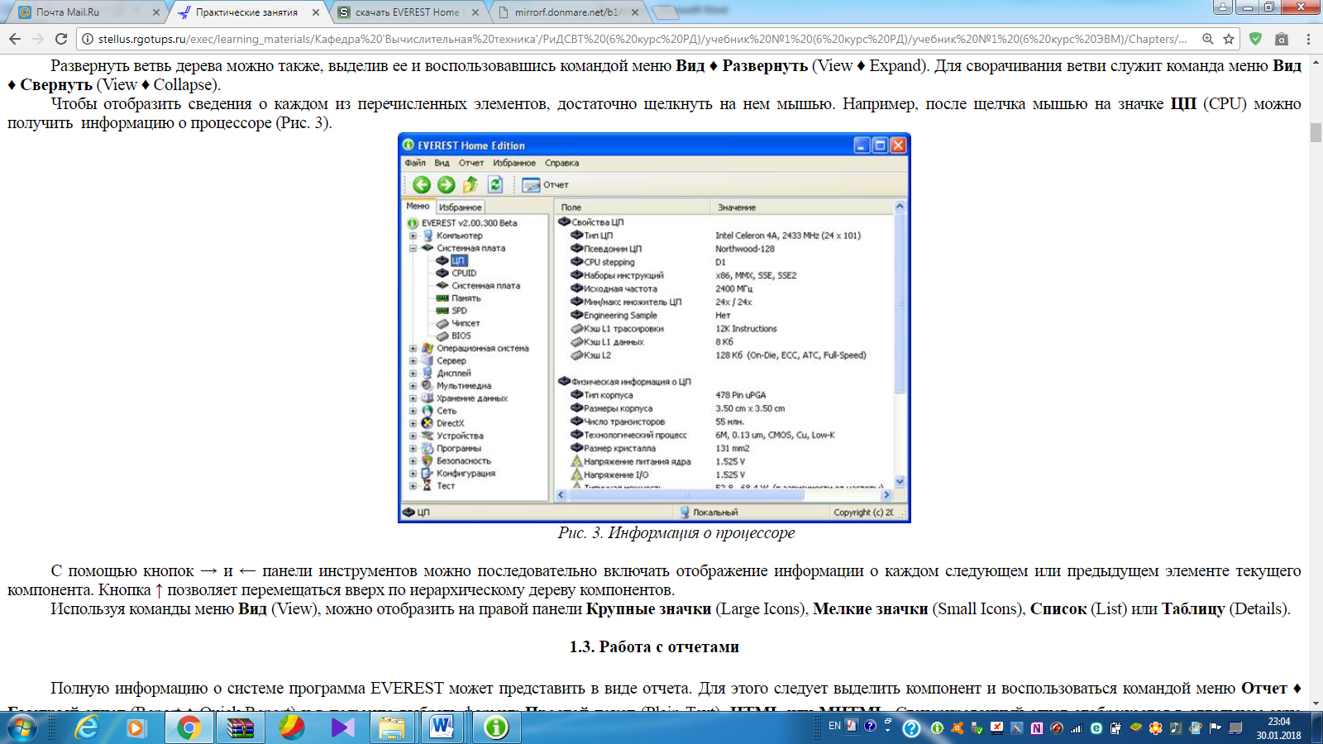Click the Chrome taskbar button
The image size is (1323, 744).
[x=189, y=727]
